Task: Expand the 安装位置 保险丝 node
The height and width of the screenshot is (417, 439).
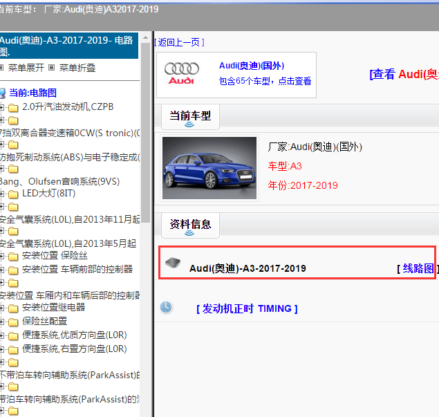Action: 1,256
